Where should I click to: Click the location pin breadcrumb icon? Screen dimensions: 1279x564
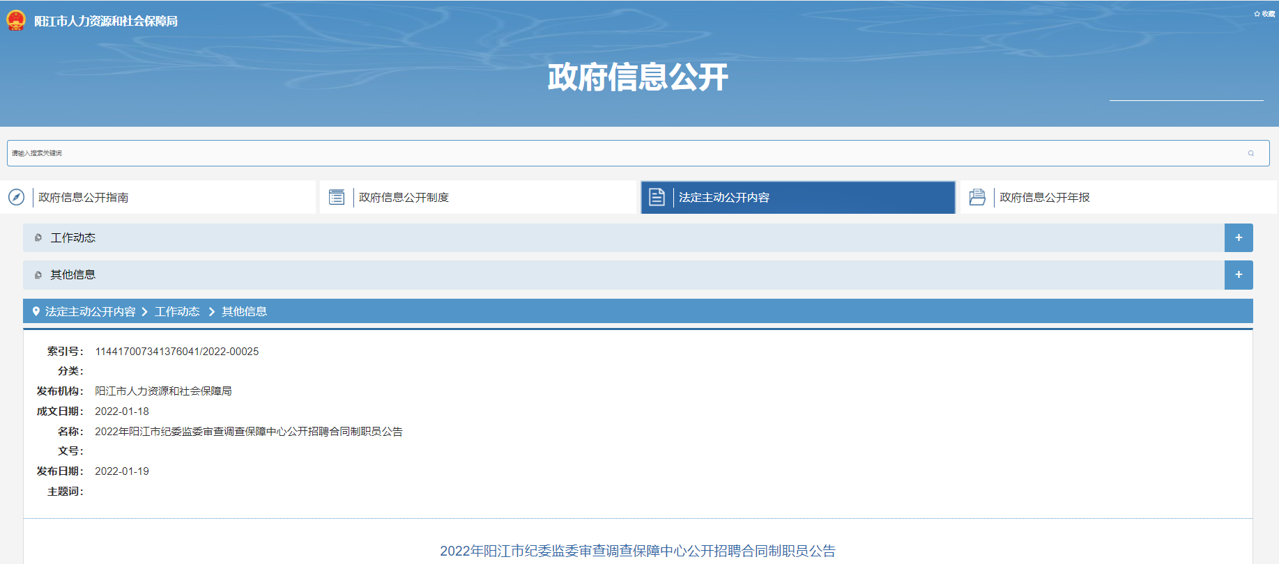pos(36,311)
